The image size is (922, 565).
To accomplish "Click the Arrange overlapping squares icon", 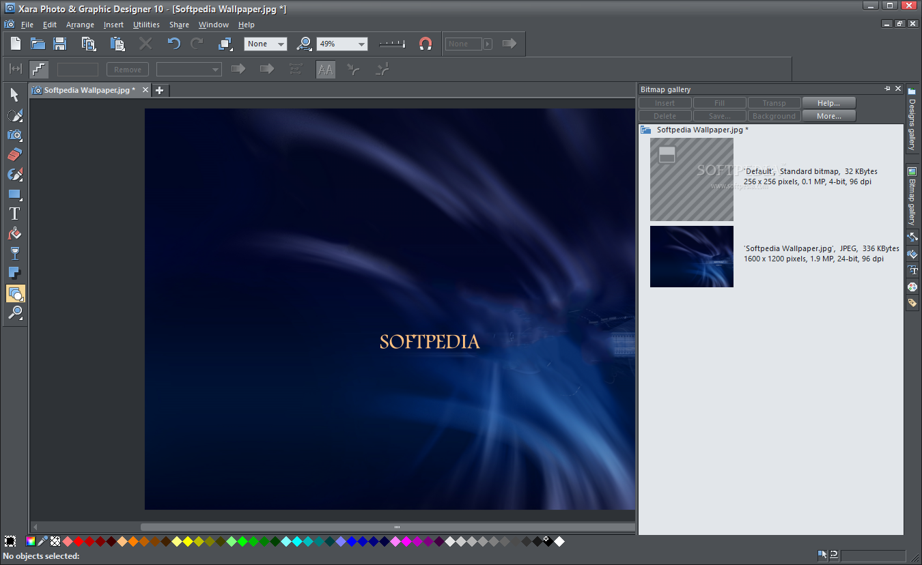I will pos(225,44).
